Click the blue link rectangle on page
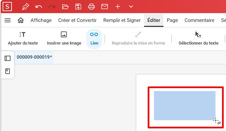Screen dimensions: 226x131 [185, 105]
